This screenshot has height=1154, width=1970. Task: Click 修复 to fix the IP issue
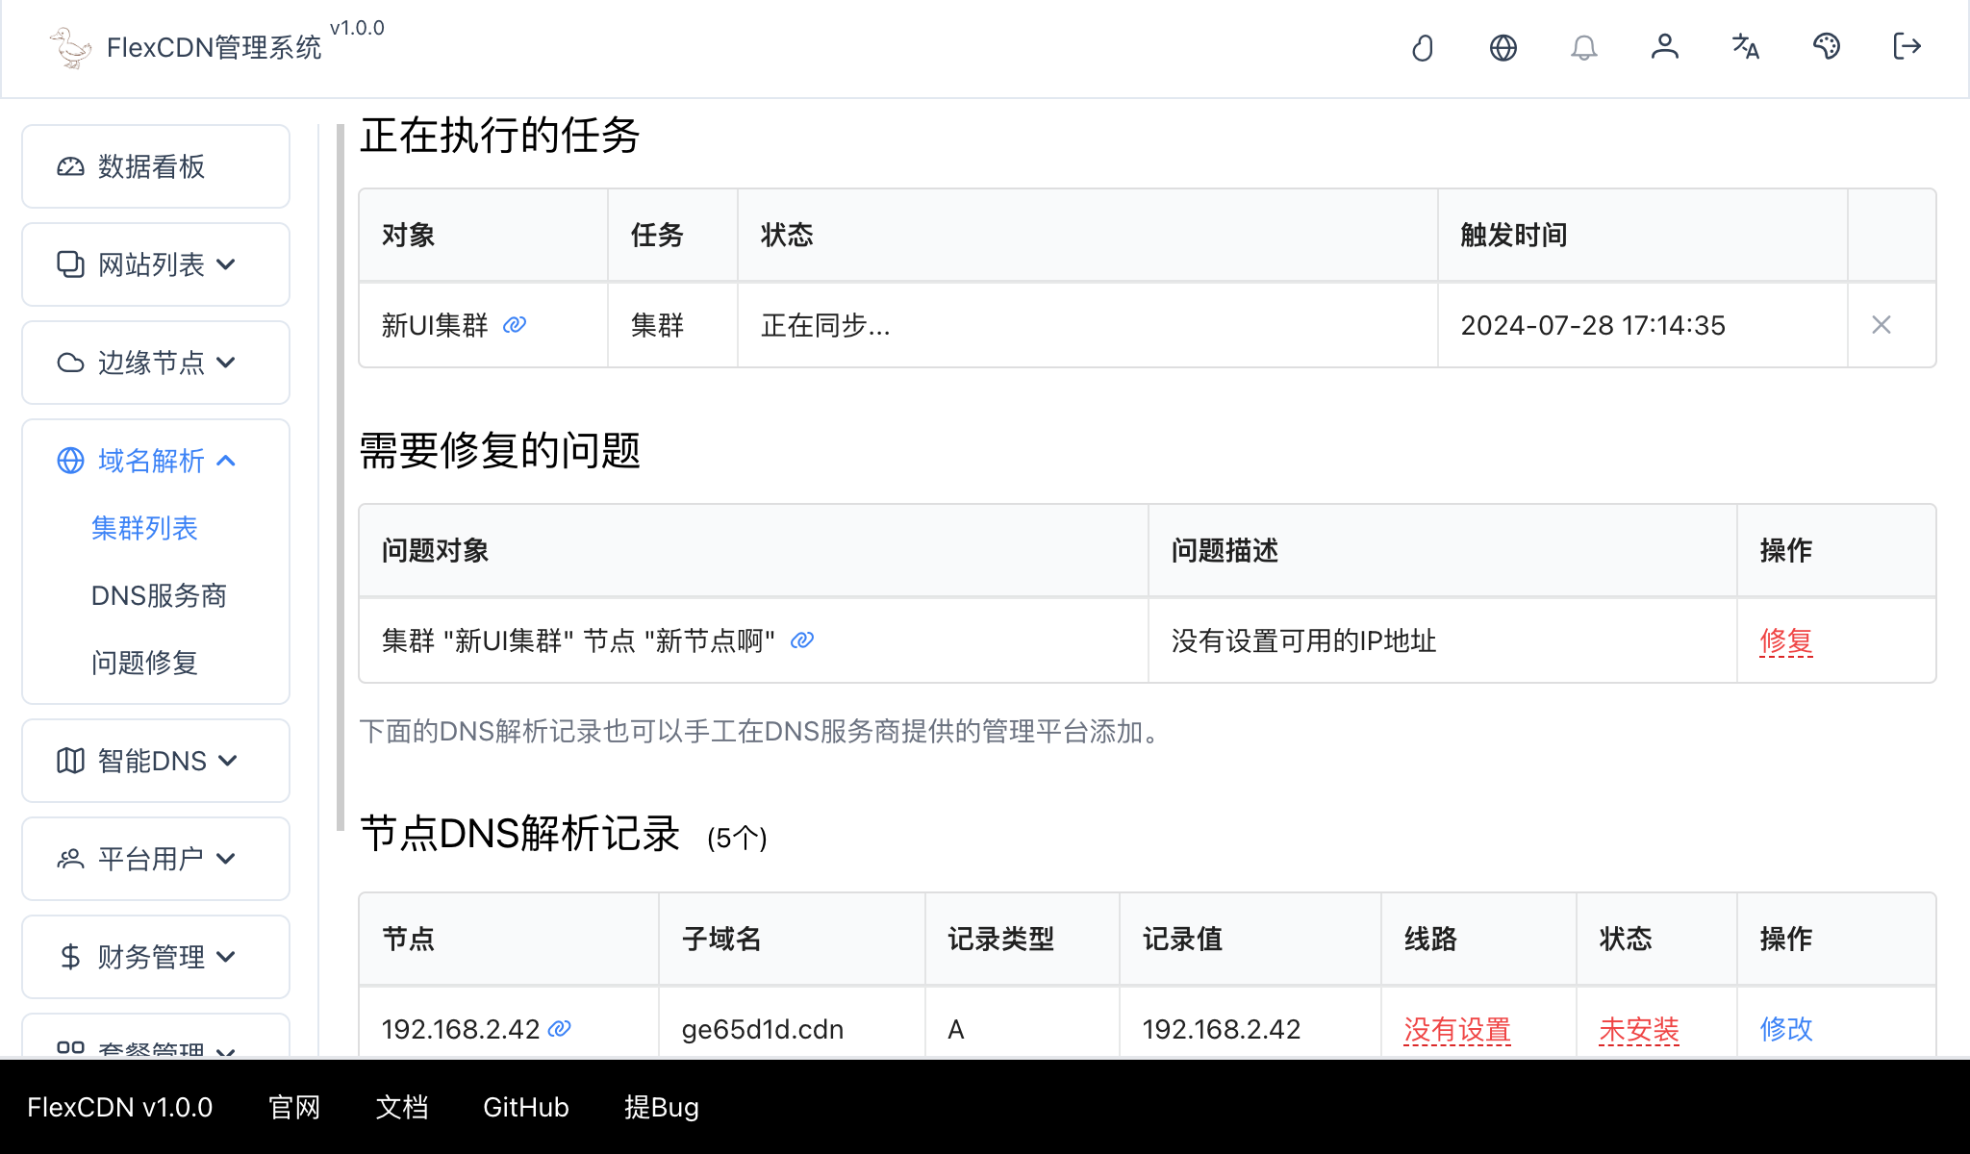coord(1785,641)
